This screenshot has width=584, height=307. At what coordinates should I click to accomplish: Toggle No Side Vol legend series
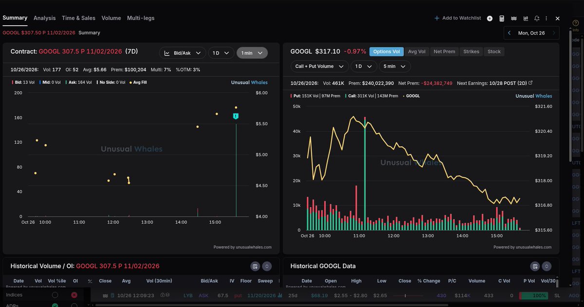[112, 82]
